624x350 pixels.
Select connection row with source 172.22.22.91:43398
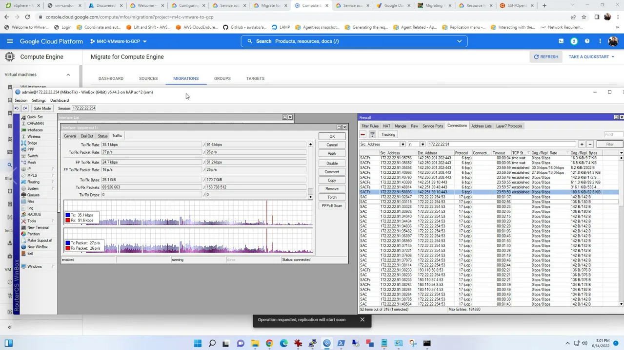(x=489, y=183)
